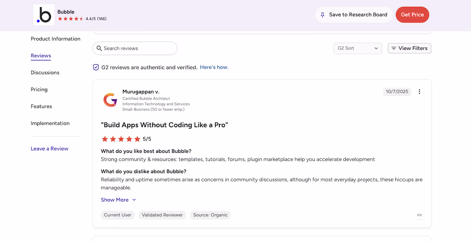Image resolution: width=471 pixels, height=241 pixels.
Task: Click the Information Technology and Services text
Action: coord(156,104)
